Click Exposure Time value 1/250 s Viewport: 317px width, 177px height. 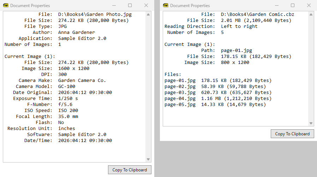(x=68, y=99)
